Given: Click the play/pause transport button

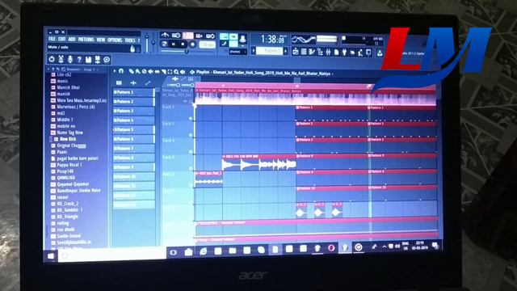Looking at the screenshot, I should 174,44.
